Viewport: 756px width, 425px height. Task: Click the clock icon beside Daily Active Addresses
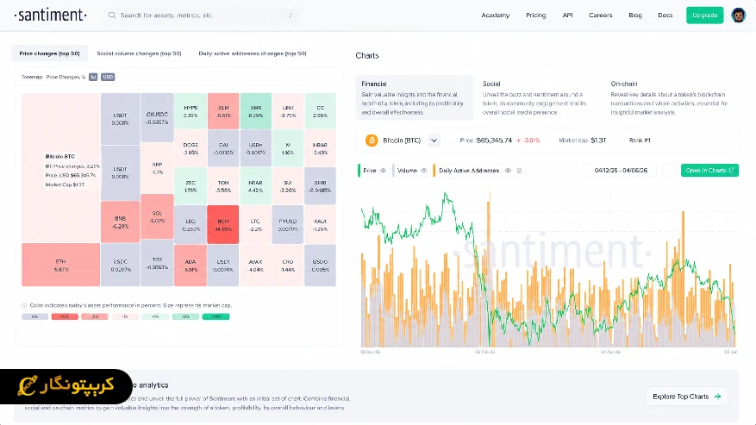(519, 171)
